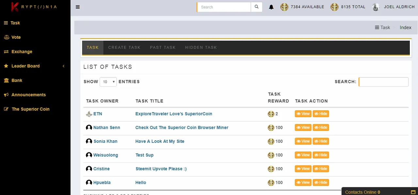Click the reward coin icon in ETN row
Screen dimensions: 418x195
point(271,114)
